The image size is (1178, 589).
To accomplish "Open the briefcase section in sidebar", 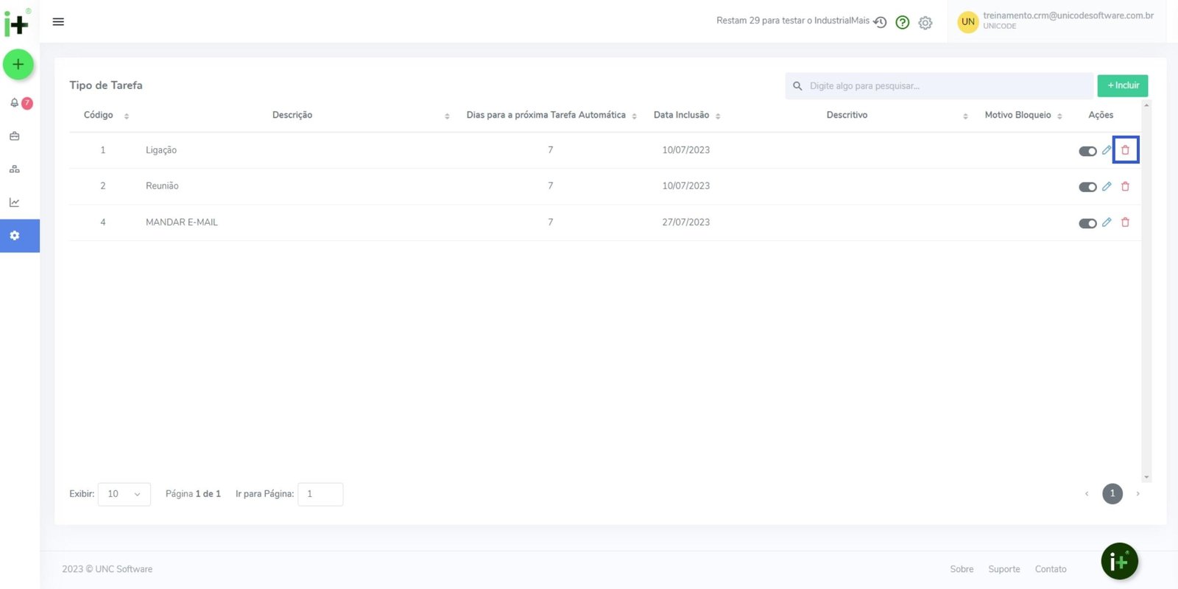I will click(14, 136).
